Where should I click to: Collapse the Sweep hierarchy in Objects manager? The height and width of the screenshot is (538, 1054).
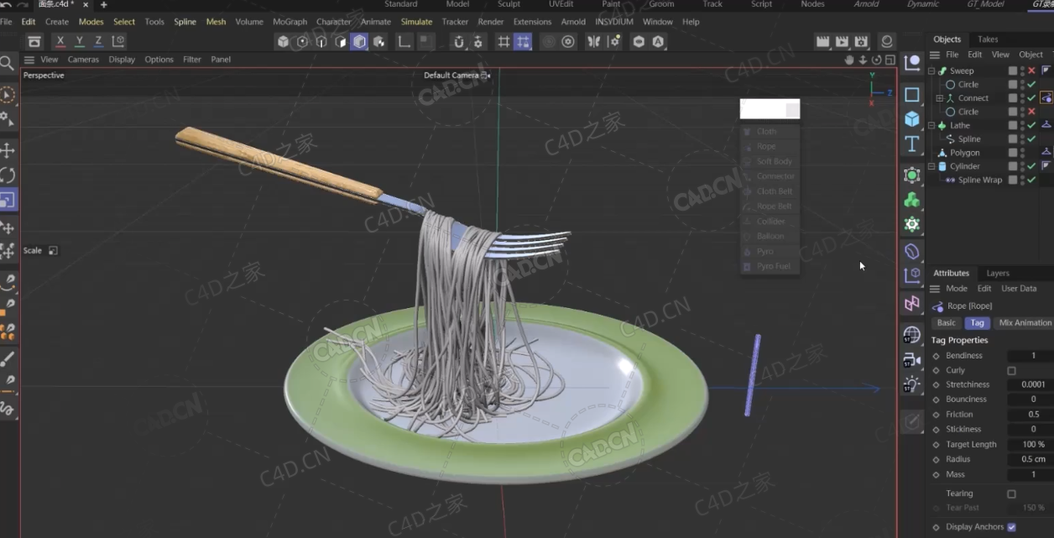pos(931,71)
